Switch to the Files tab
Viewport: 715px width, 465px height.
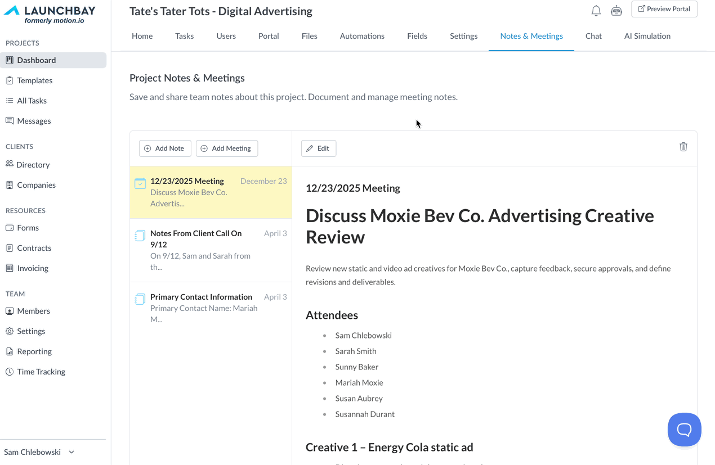pyautogui.click(x=310, y=36)
